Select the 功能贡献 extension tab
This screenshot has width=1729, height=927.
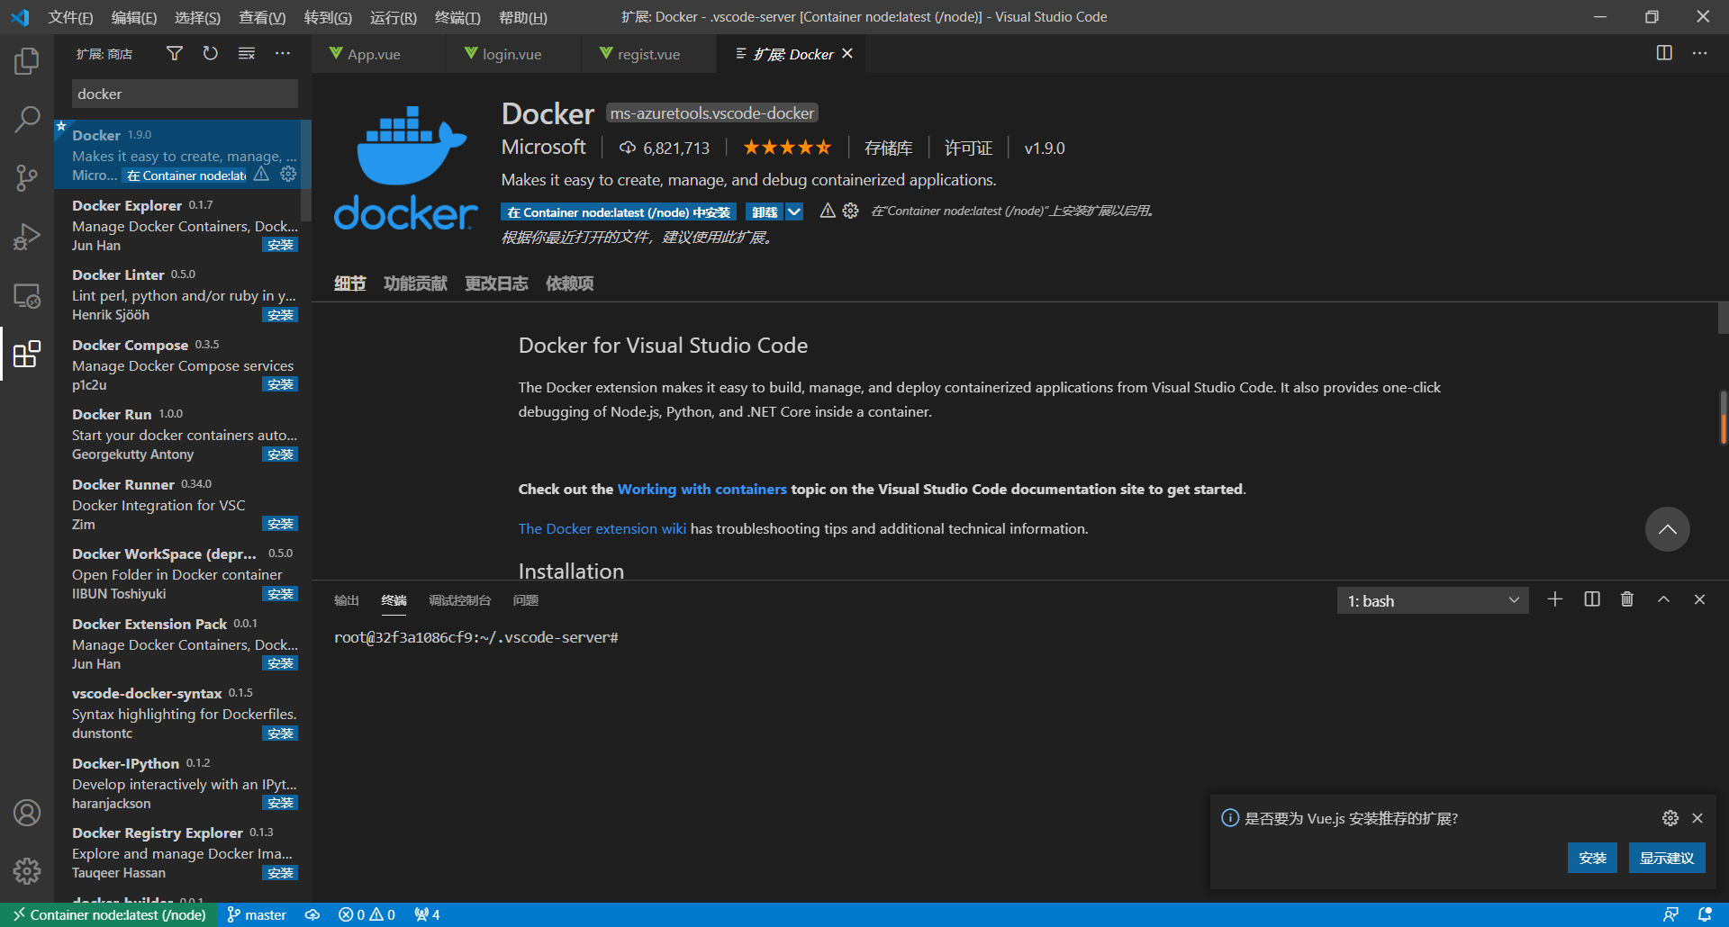pyautogui.click(x=415, y=283)
